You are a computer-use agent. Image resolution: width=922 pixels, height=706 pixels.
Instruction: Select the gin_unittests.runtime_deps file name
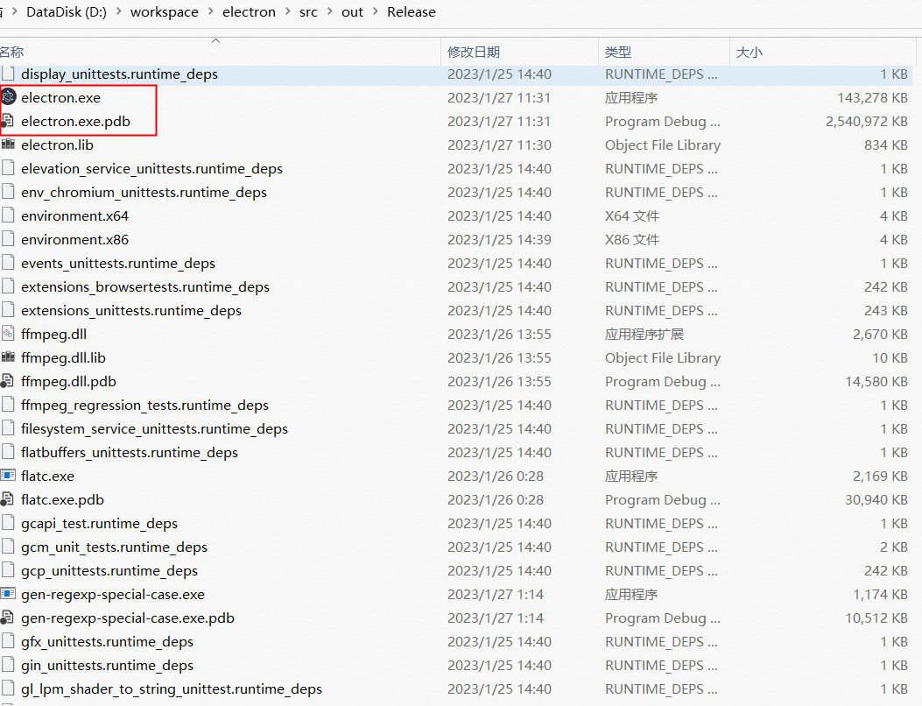tap(107, 665)
